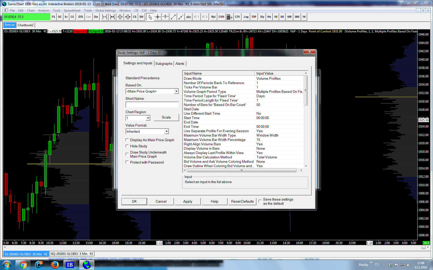This screenshot has height=270, width=433.
Task: Switch chart to 30M timeframe button
Action: 297,17
